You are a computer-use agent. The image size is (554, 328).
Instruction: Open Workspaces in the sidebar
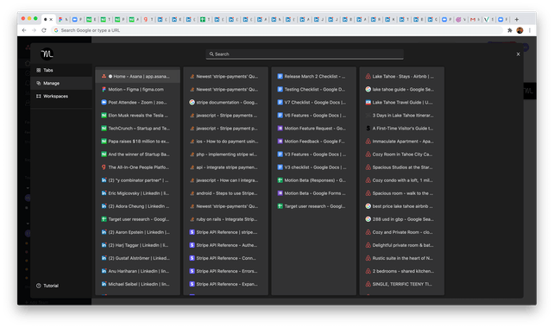(61, 96)
